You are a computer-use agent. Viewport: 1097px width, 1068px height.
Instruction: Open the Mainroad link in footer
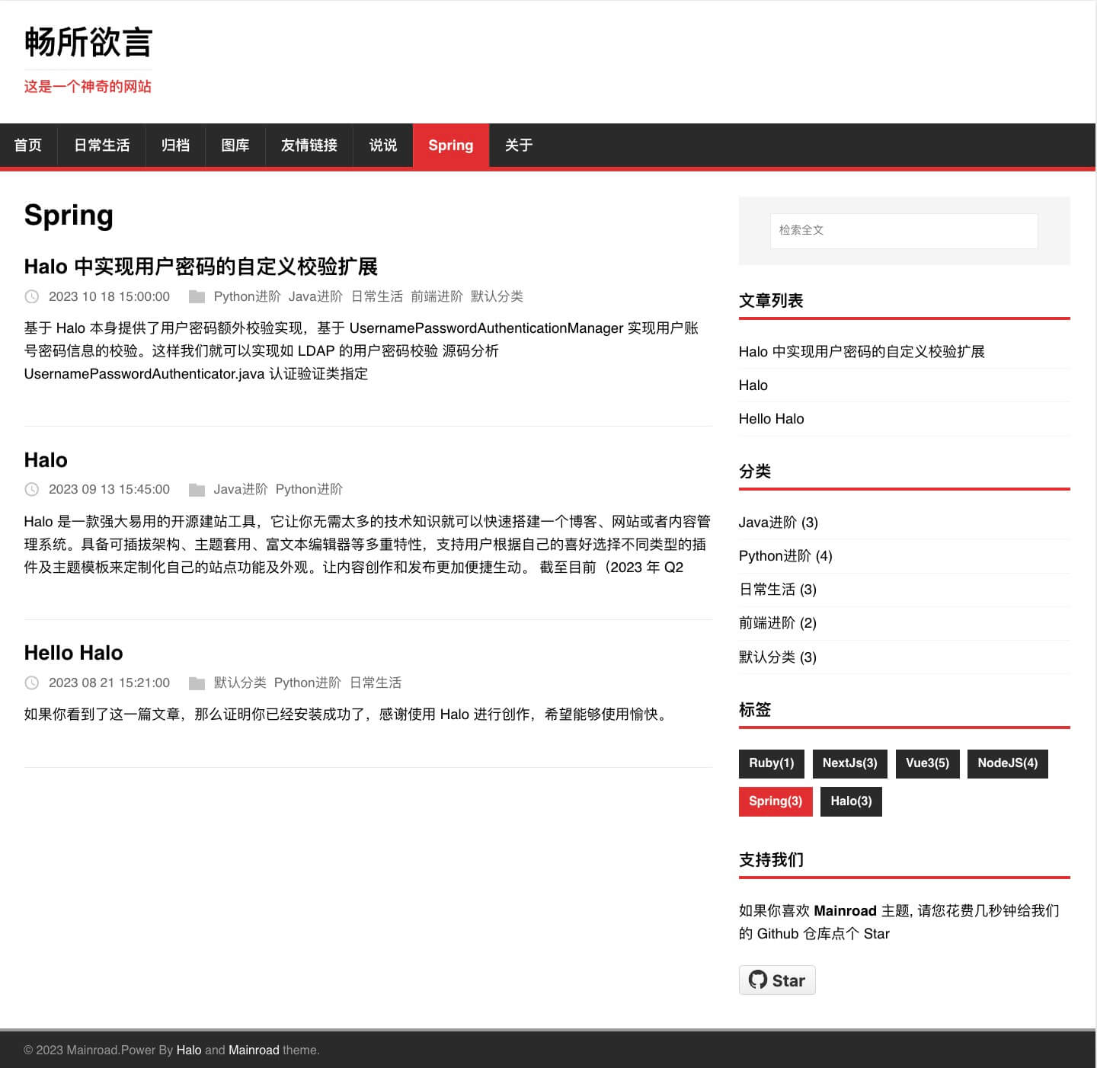(254, 1050)
